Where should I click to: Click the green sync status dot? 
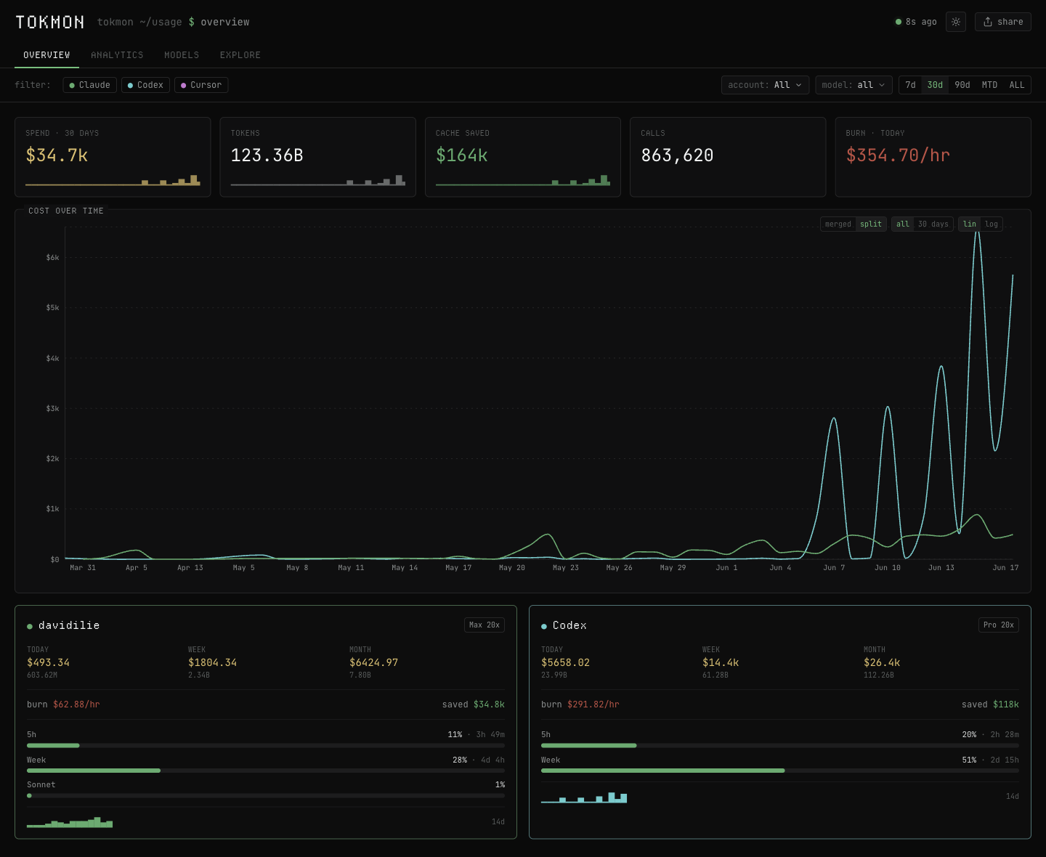pyautogui.click(x=899, y=22)
